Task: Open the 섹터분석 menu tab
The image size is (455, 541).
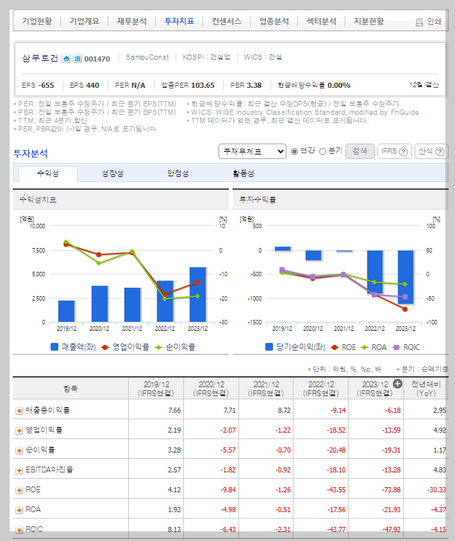Action: coord(322,21)
